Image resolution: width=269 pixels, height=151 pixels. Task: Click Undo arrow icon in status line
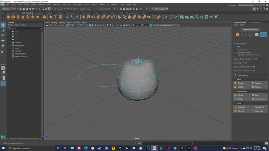coord(30,9)
